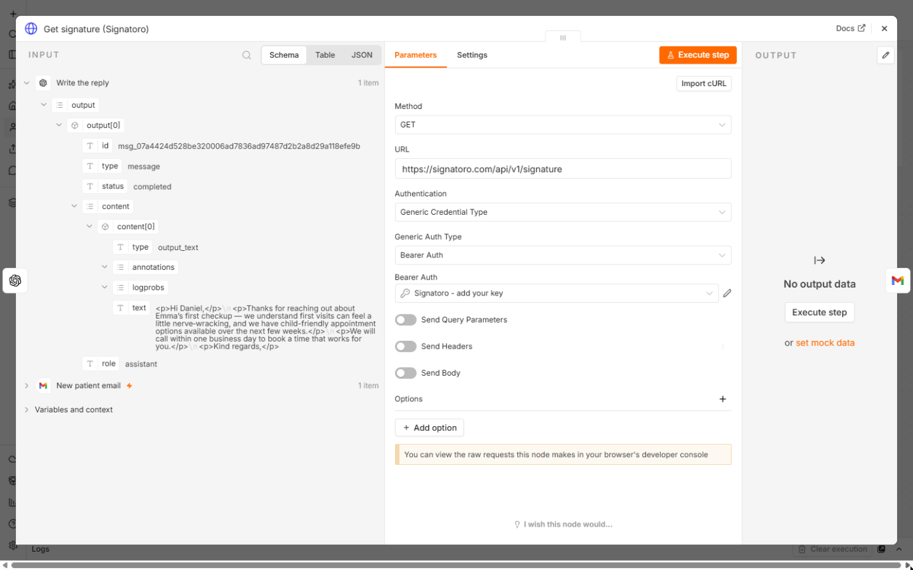Open the Bearer Auth credential dropdown

coord(557,294)
